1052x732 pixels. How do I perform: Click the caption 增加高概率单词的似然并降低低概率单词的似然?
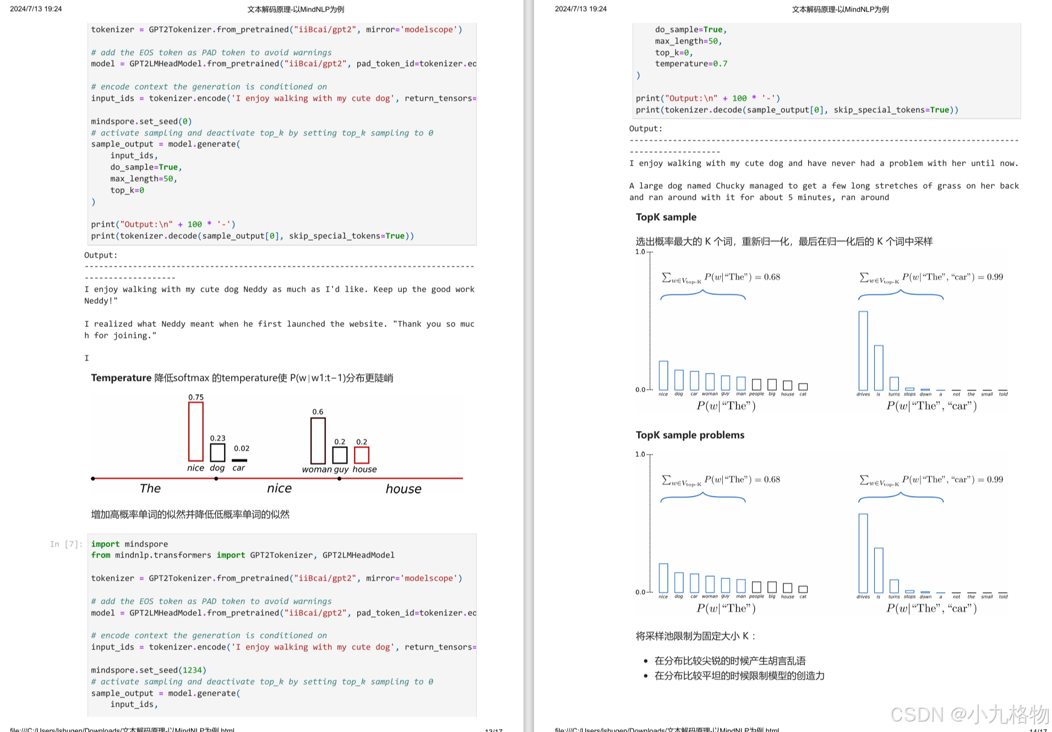coord(190,514)
